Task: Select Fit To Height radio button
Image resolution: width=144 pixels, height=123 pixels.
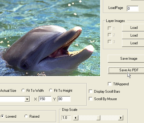Action: coord(51,90)
